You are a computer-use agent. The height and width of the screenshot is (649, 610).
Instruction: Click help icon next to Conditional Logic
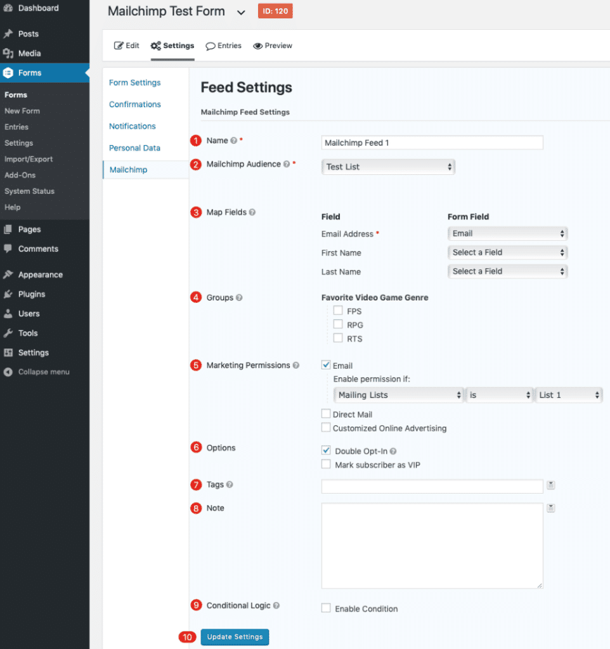coord(276,605)
